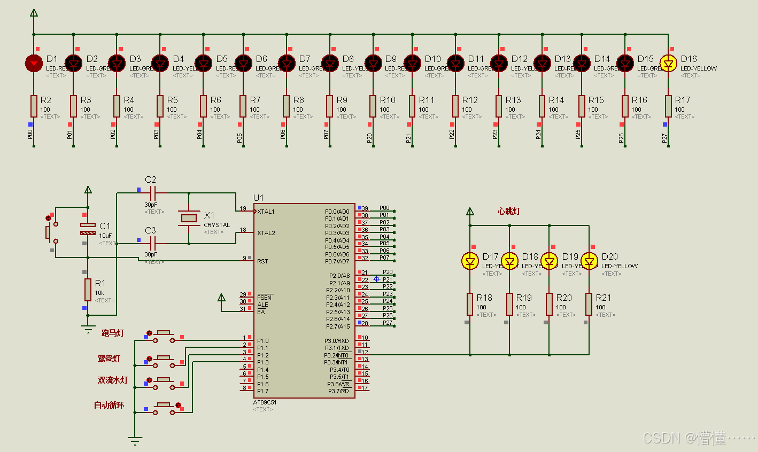Viewport: 758px width, 452px height.
Task: Select capacitor C2 symbol
Action: (152, 192)
